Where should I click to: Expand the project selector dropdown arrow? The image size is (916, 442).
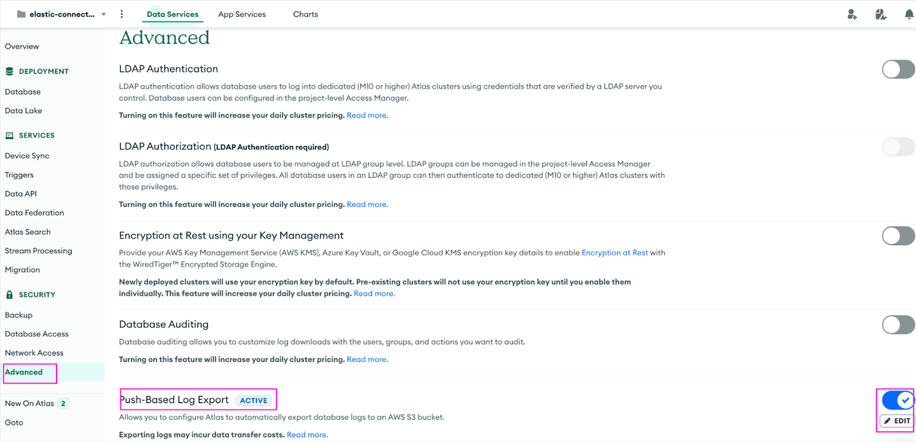104,14
